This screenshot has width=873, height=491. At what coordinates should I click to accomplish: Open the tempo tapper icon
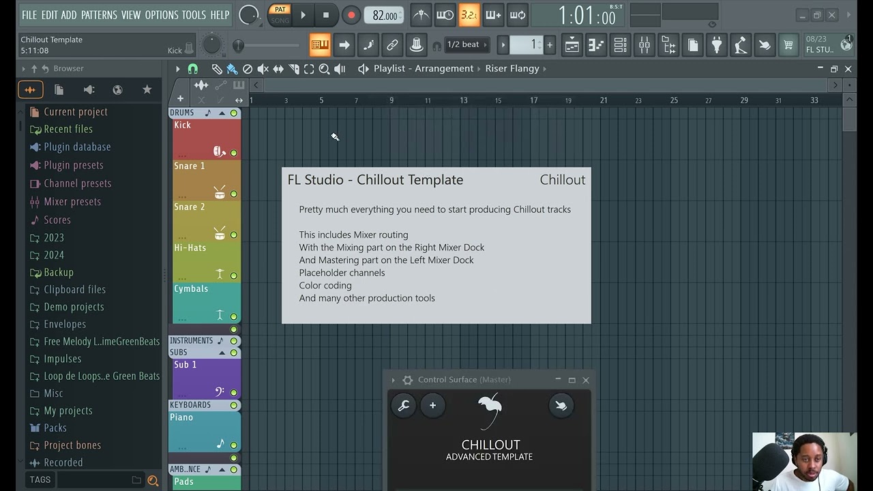(741, 45)
